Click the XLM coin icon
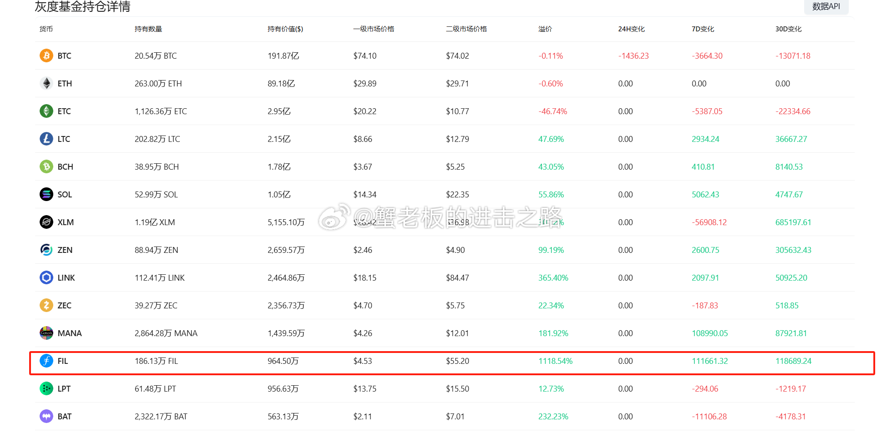 point(46,222)
